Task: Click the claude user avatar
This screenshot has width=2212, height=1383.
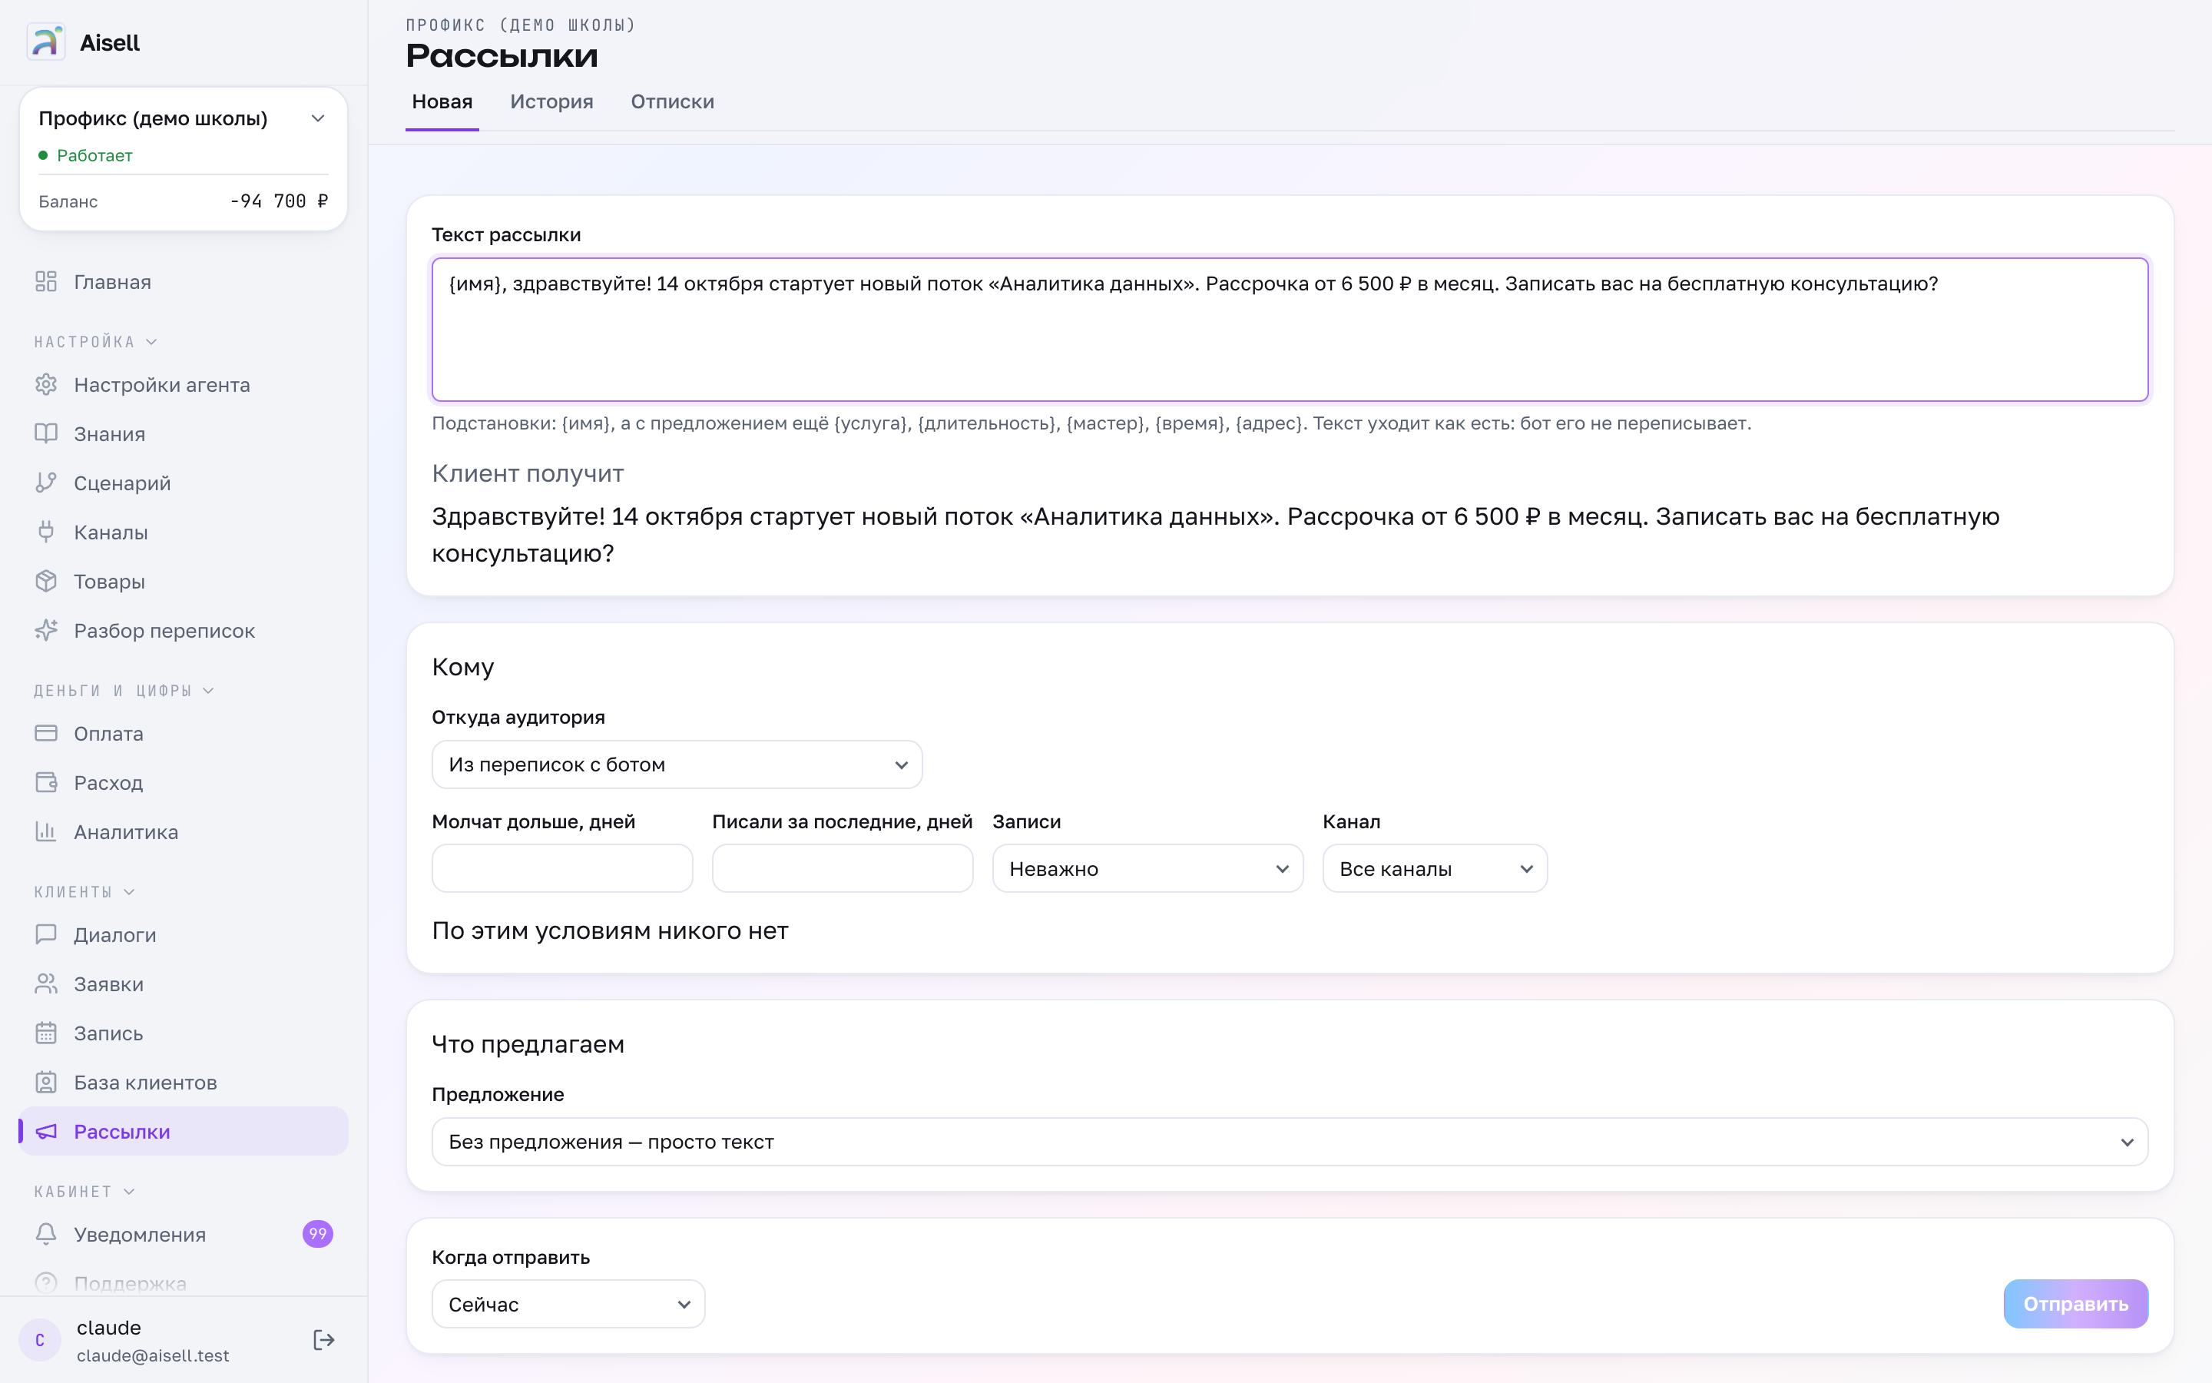Action: coord(39,1340)
